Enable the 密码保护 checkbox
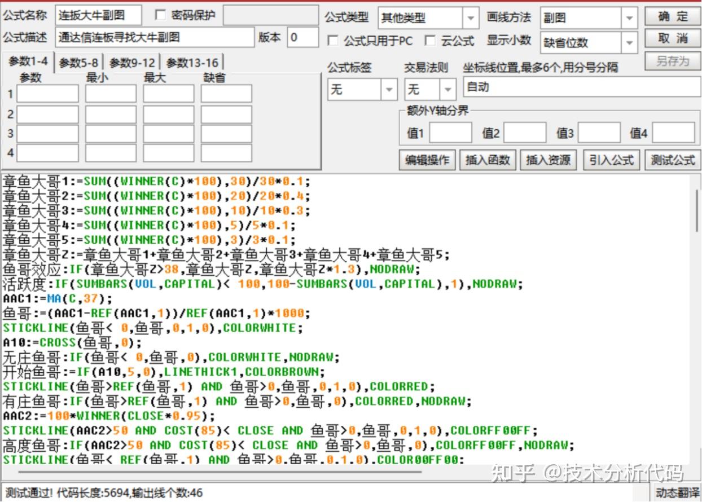The height and width of the screenshot is (502, 702). click(x=160, y=15)
